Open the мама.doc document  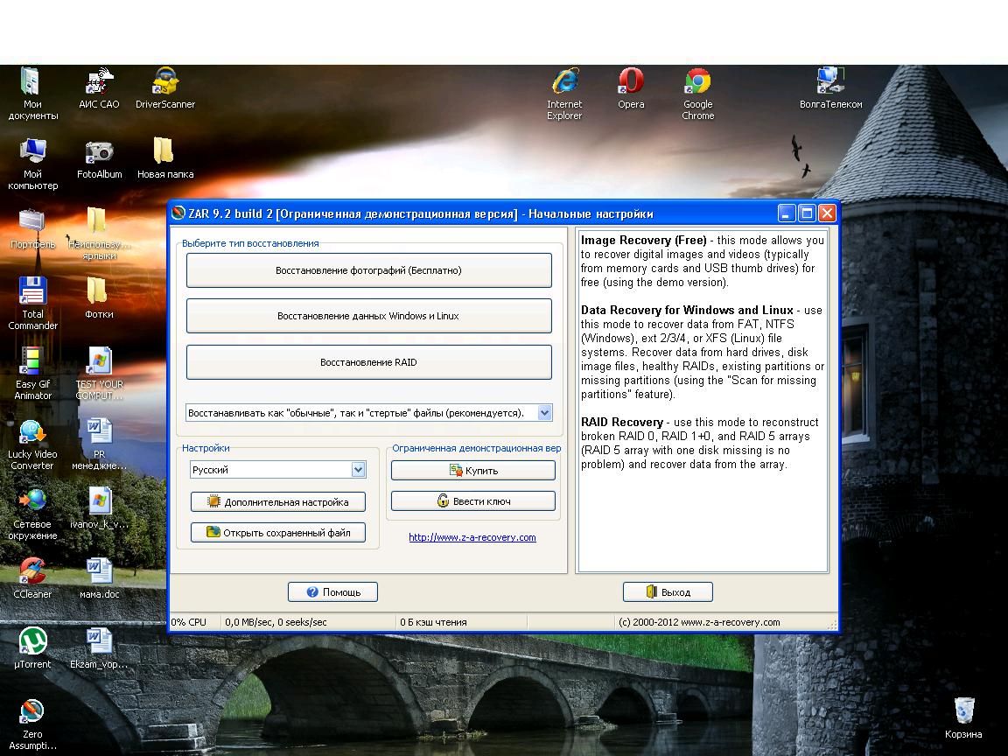[x=99, y=578]
